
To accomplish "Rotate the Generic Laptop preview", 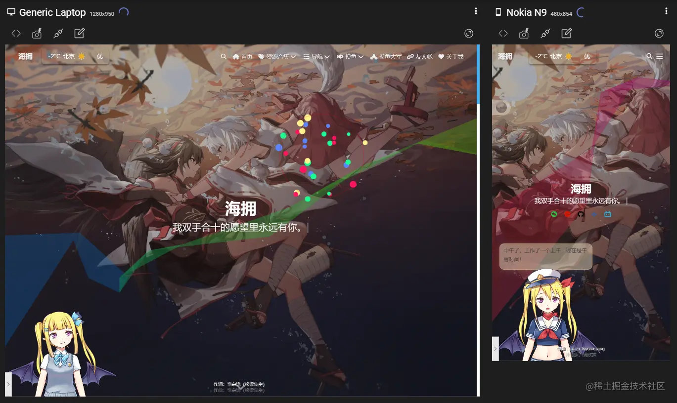I will point(469,34).
